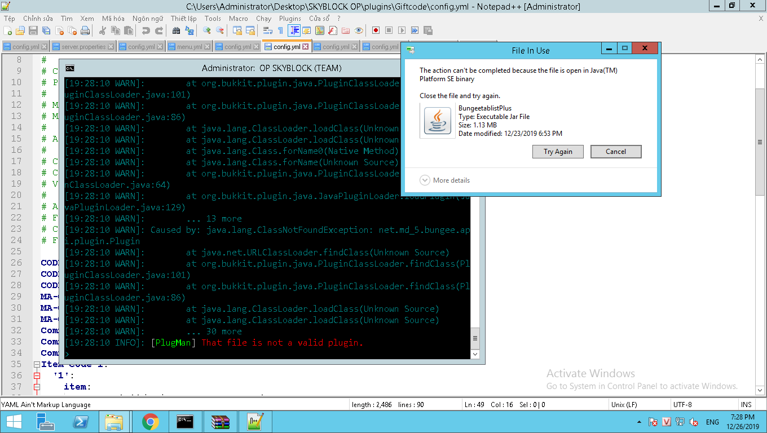The width and height of the screenshot is (767, 433).
Task: Toggle the highlighted Indent Guide button
Action: point(294,30)
